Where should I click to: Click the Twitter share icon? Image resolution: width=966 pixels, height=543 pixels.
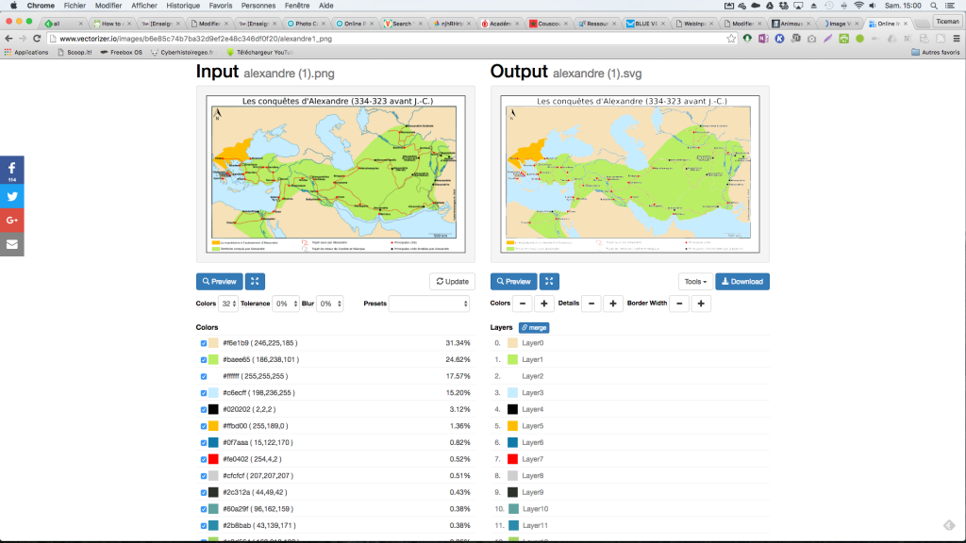point(12,196)
